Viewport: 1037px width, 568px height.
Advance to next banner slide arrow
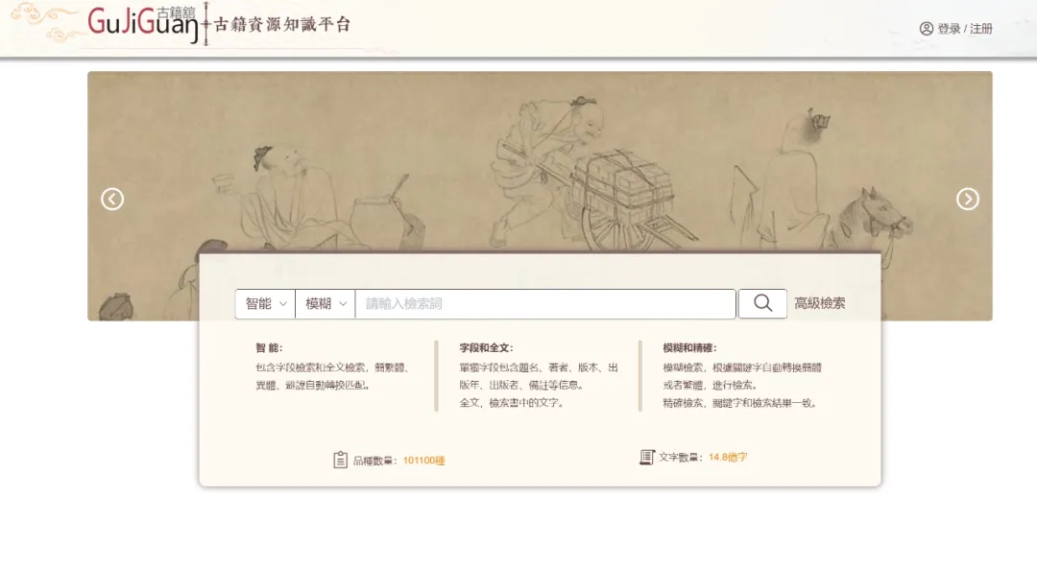(968, 199)
